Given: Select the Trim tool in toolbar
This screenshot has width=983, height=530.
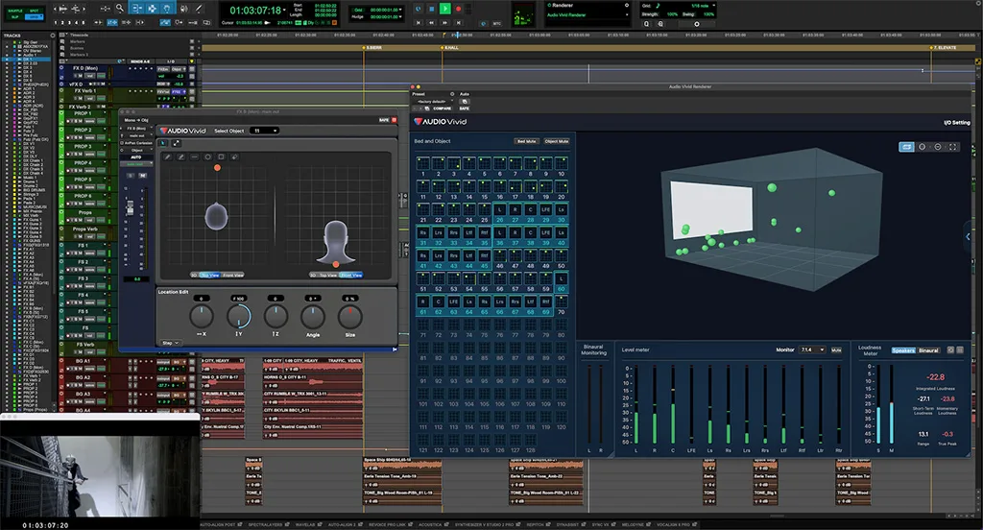Looking at the screenshot, I should (x=136, y=8).
